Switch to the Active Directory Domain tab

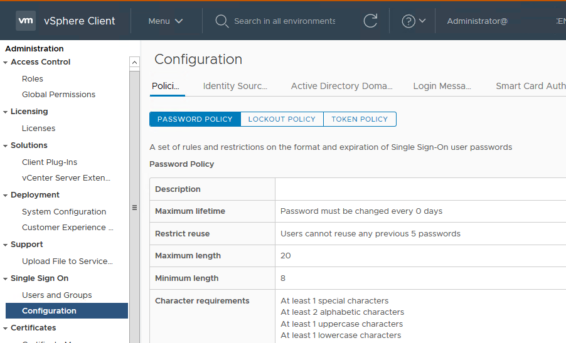341,86
